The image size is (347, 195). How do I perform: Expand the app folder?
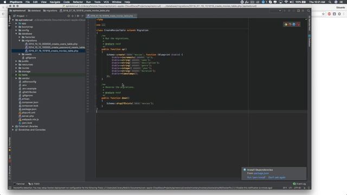pos(16,23)
